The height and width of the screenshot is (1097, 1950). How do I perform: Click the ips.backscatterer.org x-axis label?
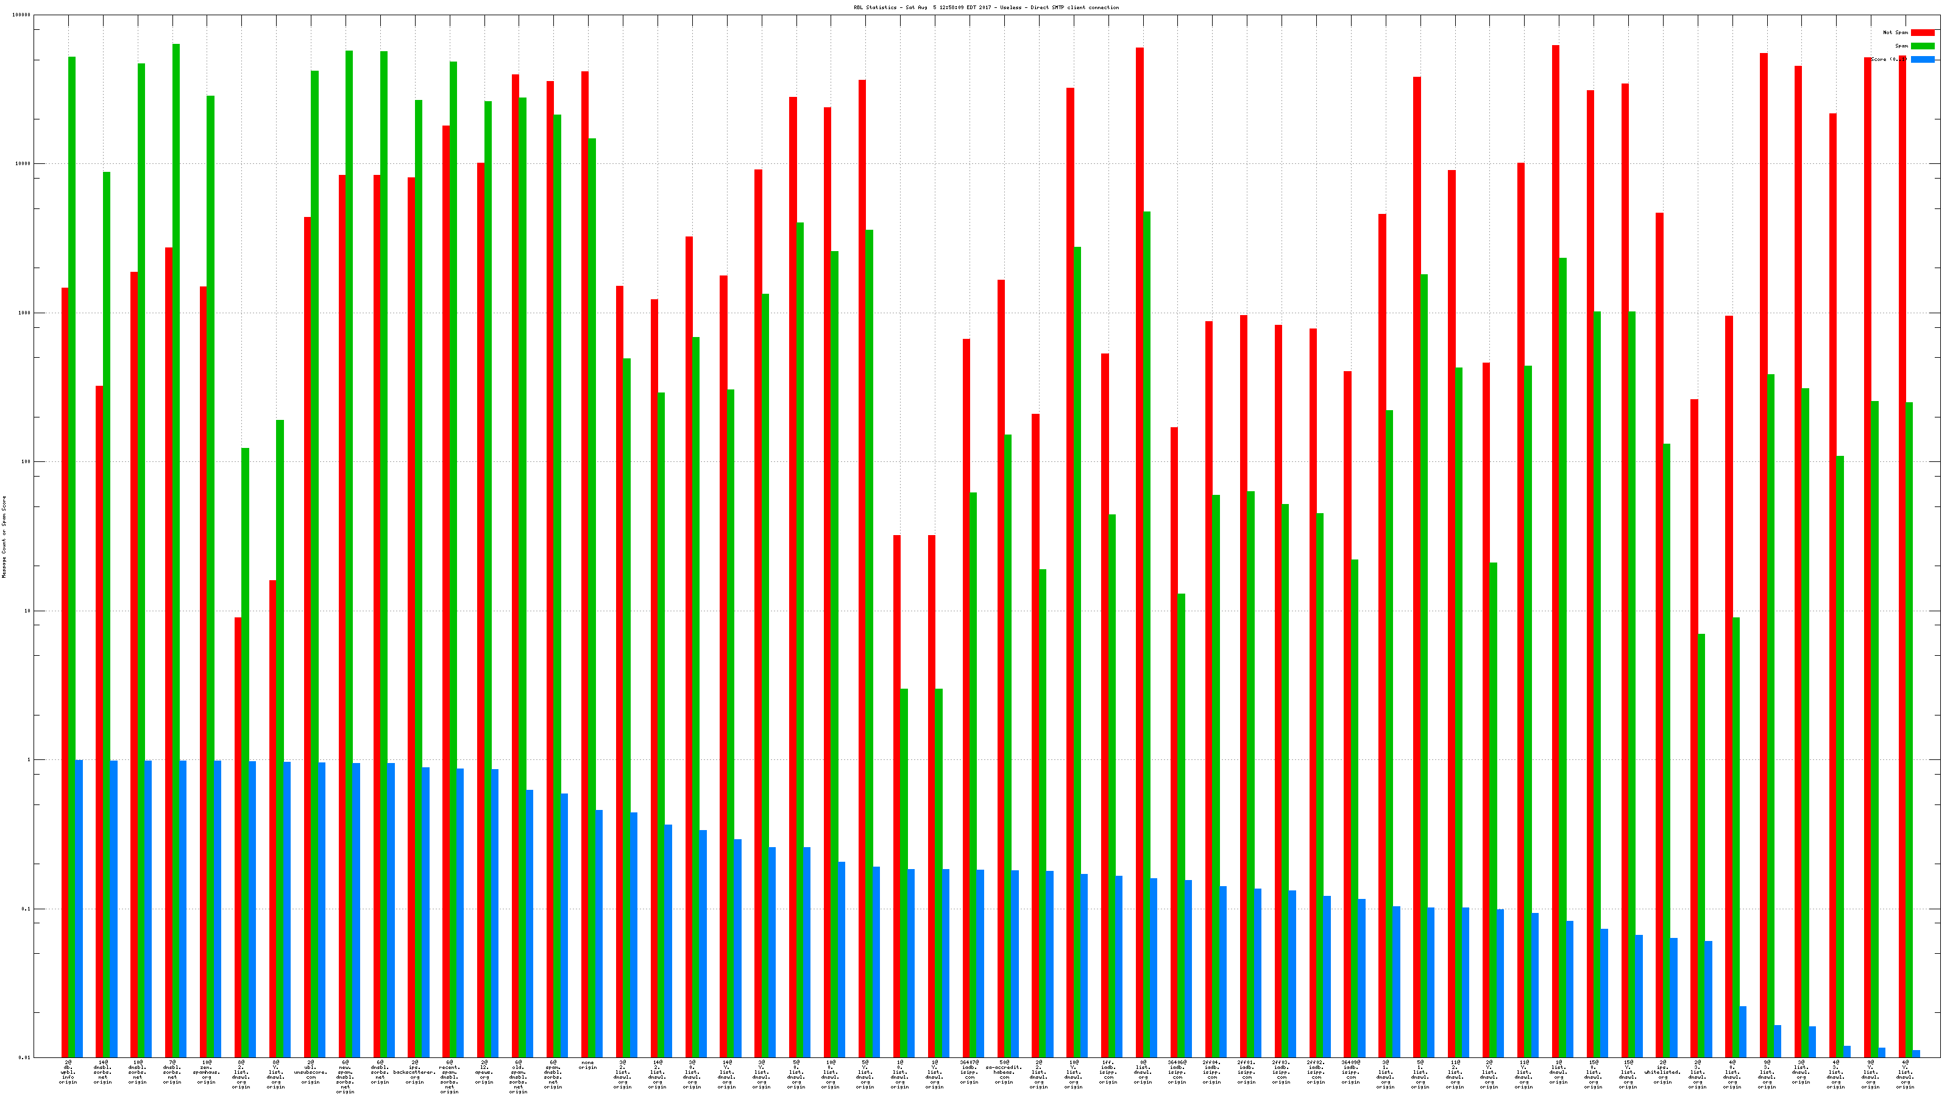[414, 1072]
